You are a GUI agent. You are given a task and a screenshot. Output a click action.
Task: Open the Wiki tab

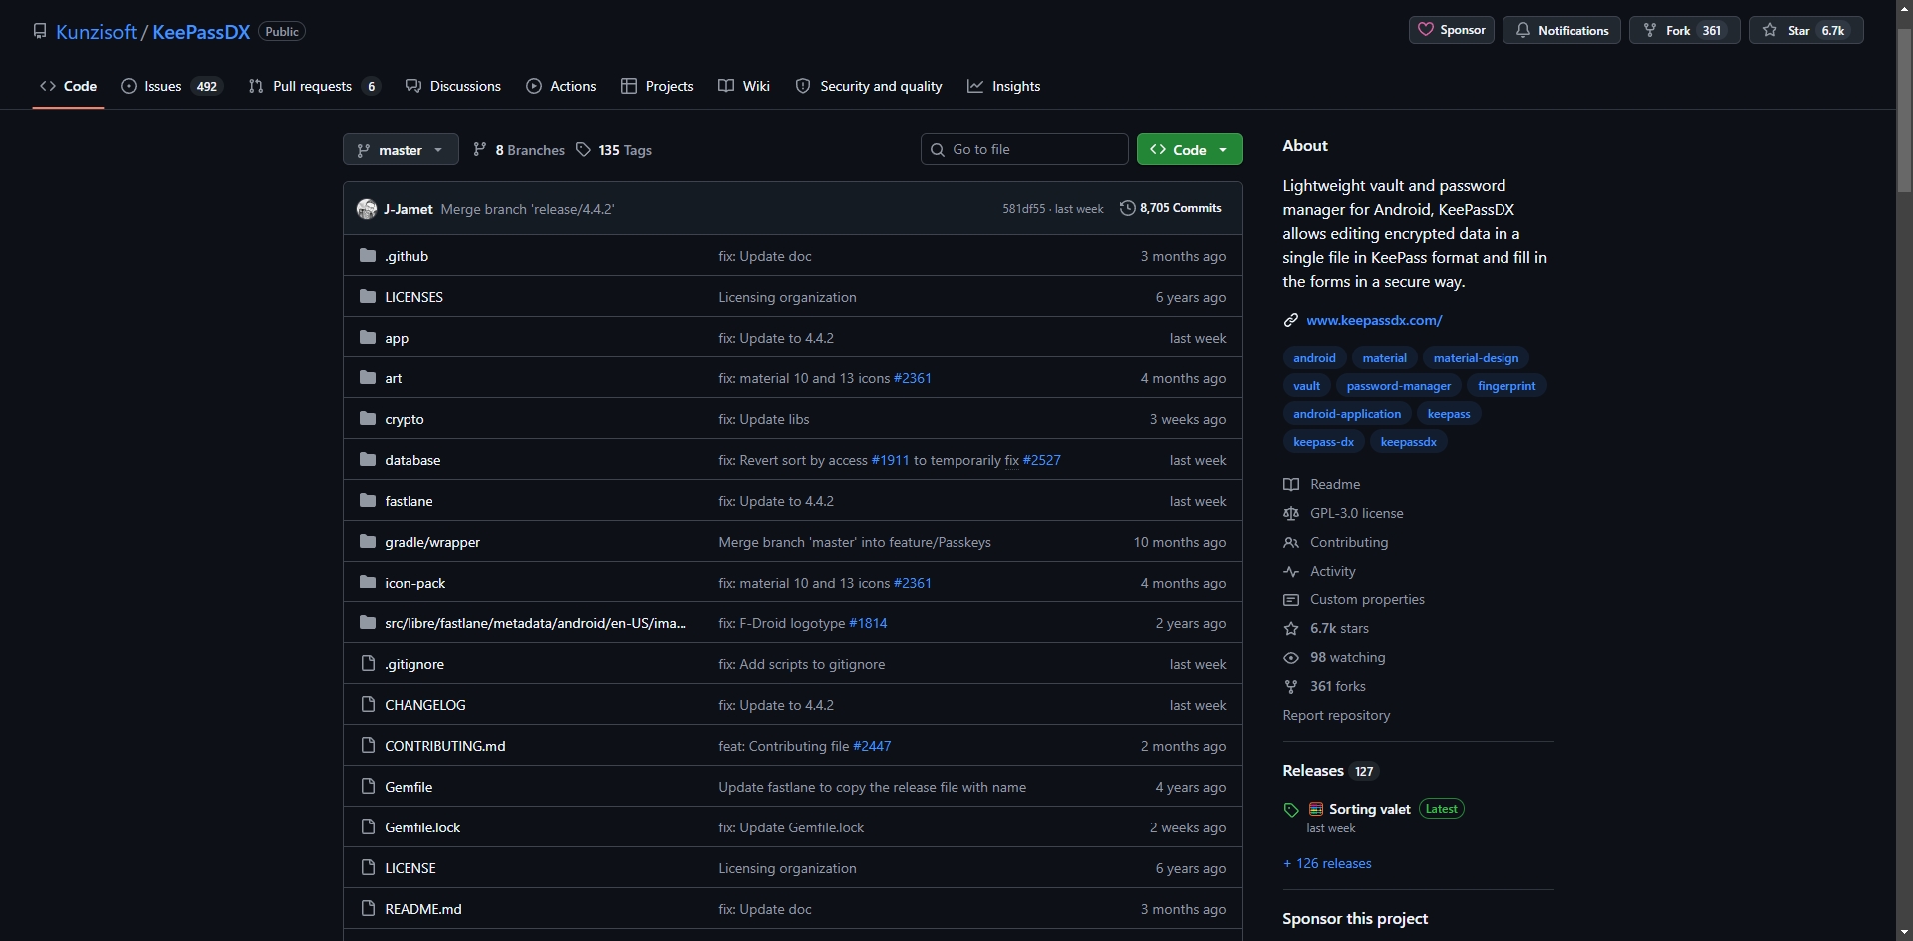pos(744,86)
